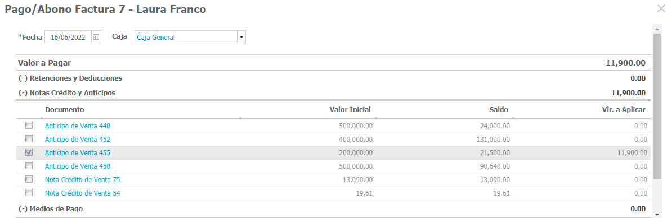Click the Fecha date input field
Image resolution: width=667 pixels, height=218 pixels.
tap(68, 37)
